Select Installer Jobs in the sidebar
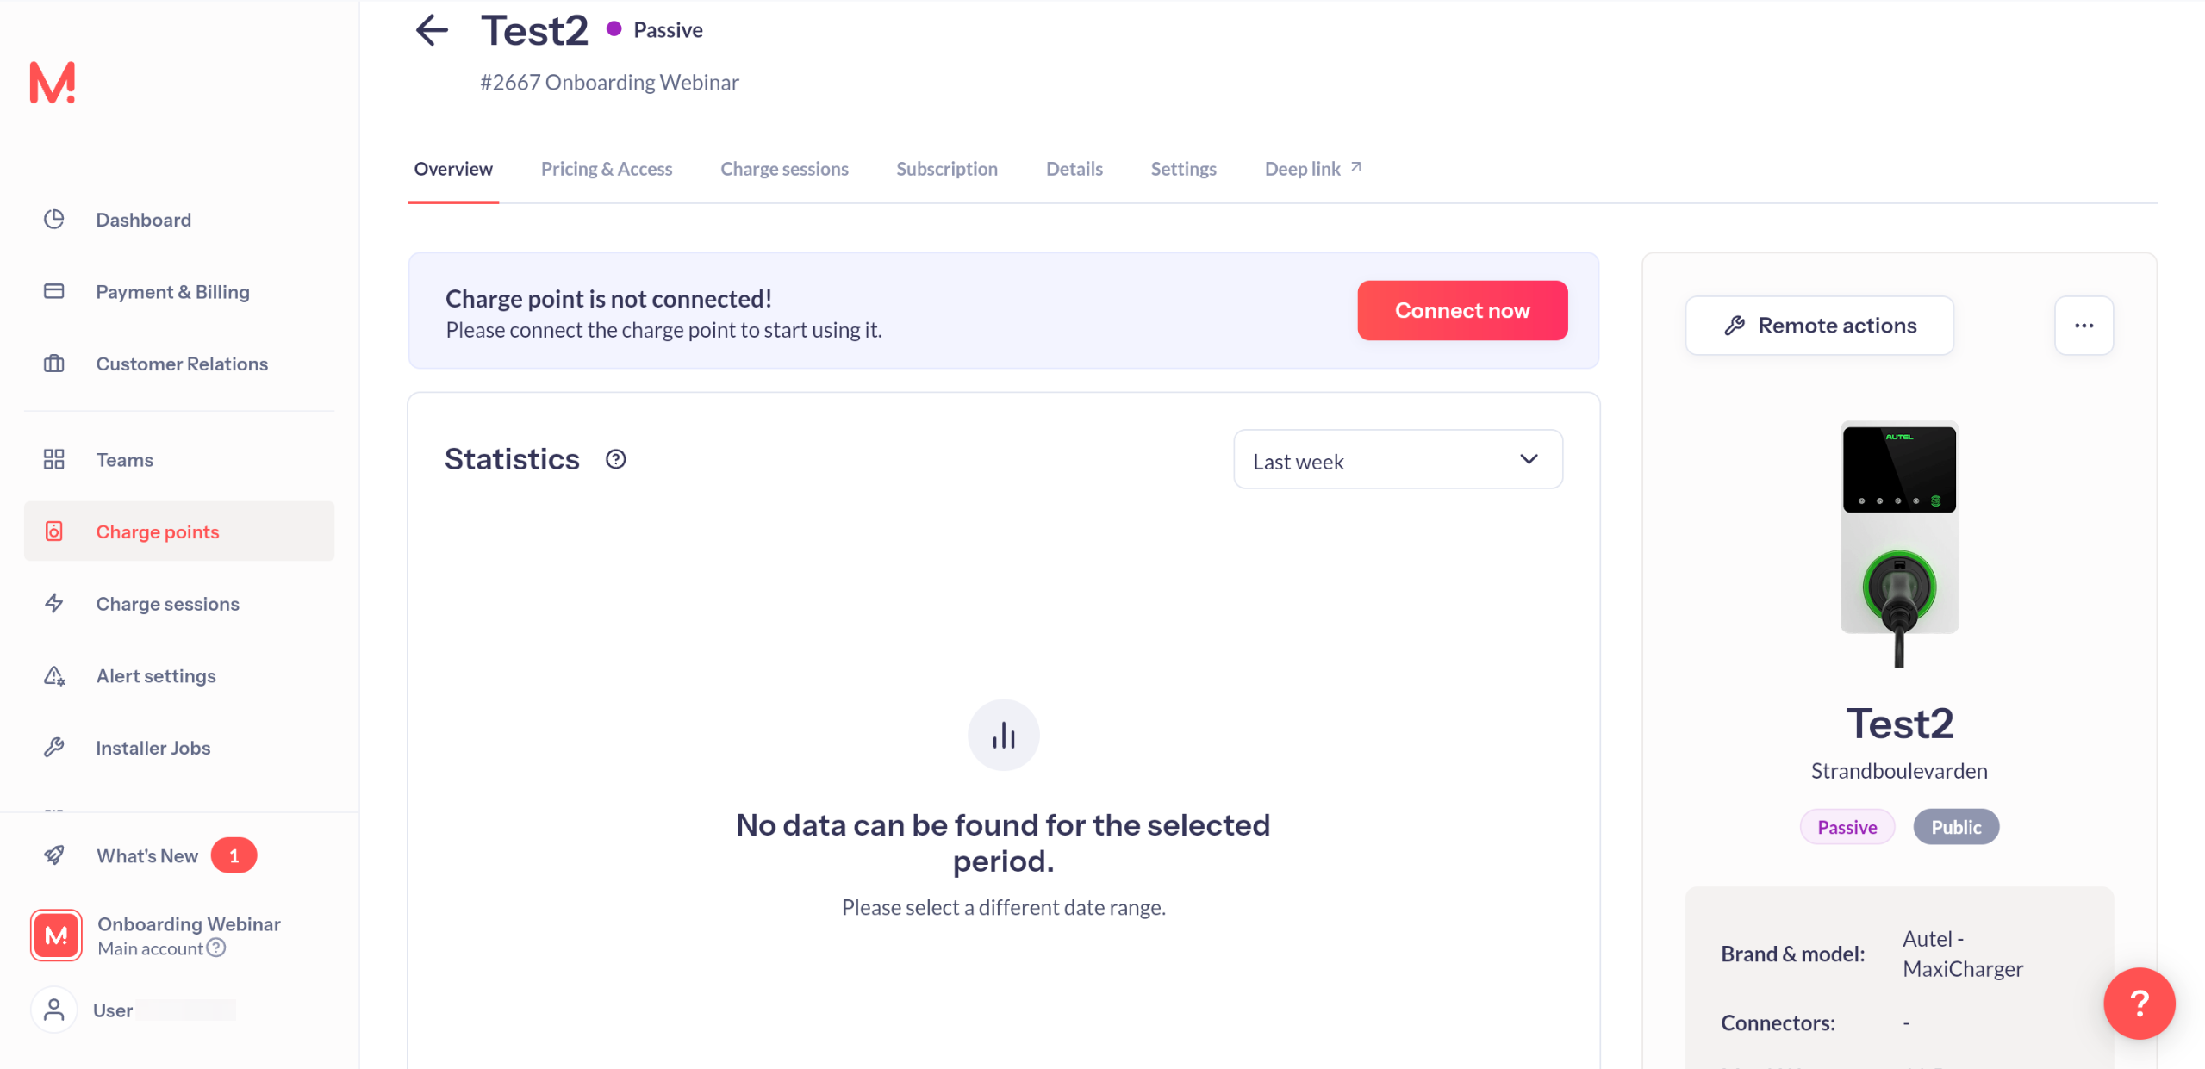 153,748
